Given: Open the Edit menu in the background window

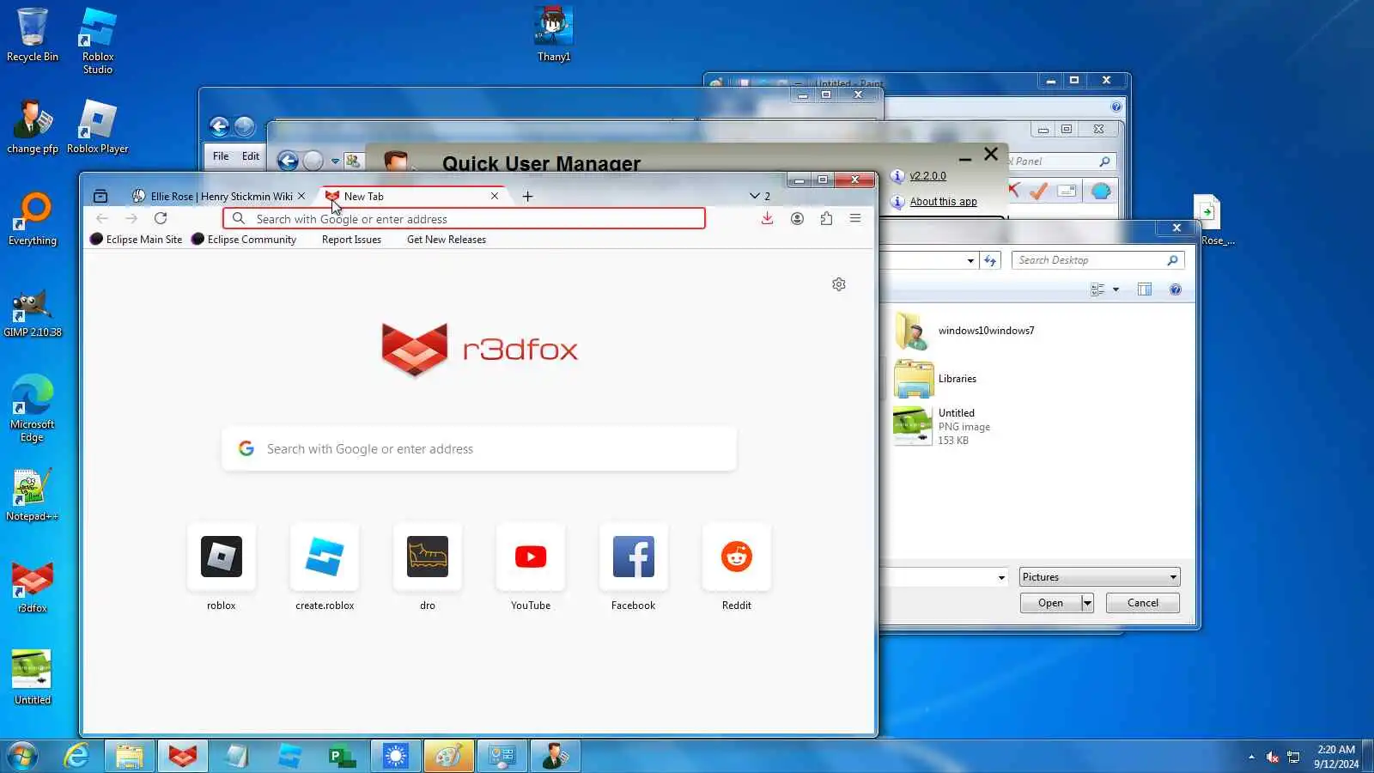Looking at the screenshot, I should (x=250, y=156).
